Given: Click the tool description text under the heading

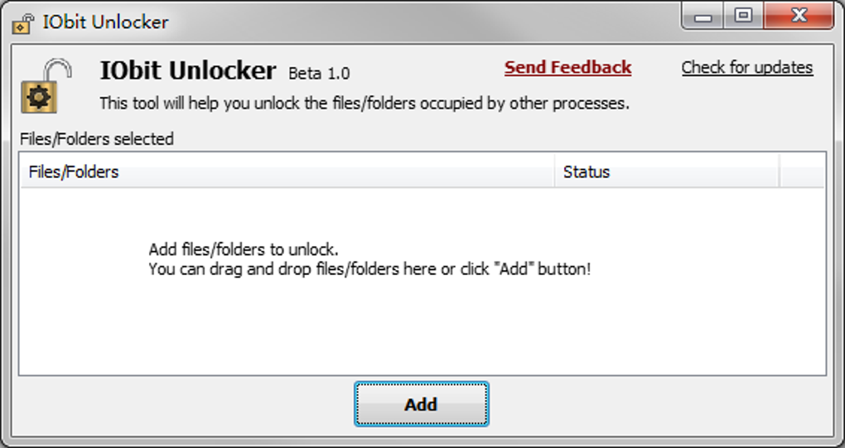Looking at the screenshot, I should (x=365, y=104).
